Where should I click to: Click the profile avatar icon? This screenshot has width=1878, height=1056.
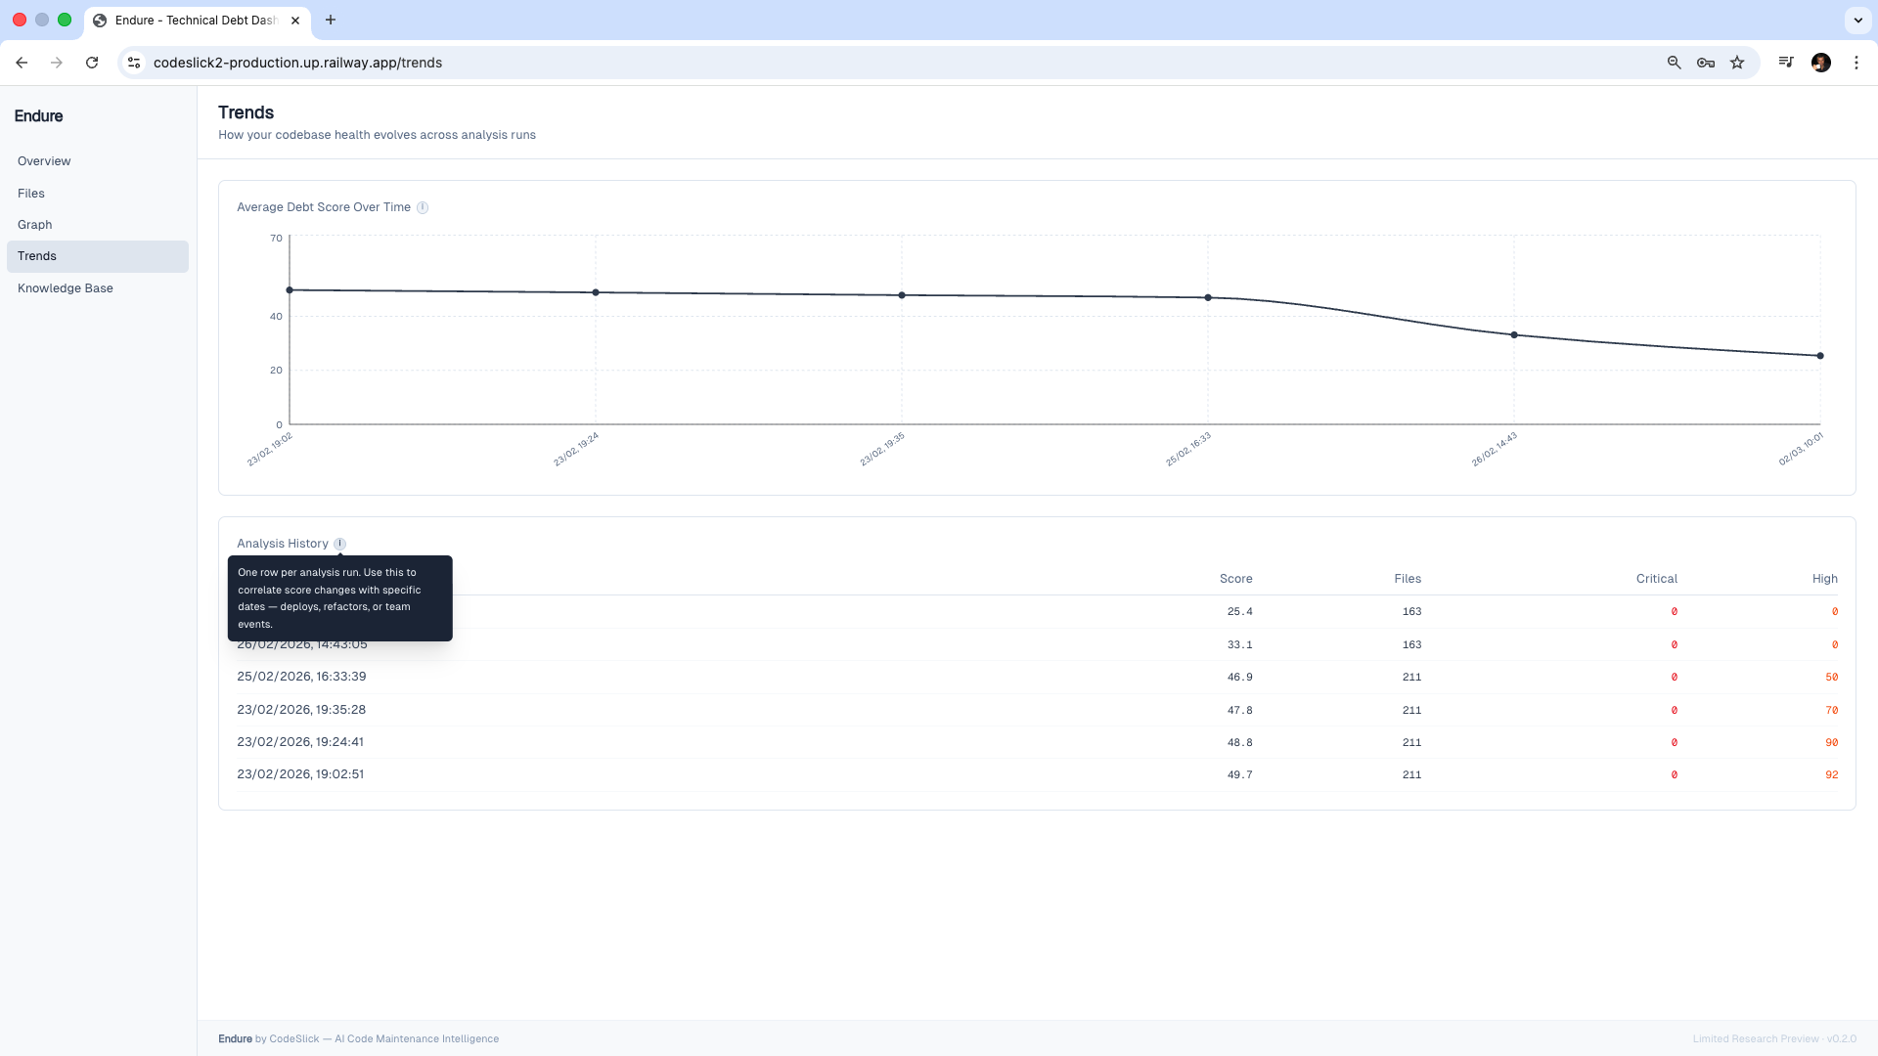[1821, 62]
